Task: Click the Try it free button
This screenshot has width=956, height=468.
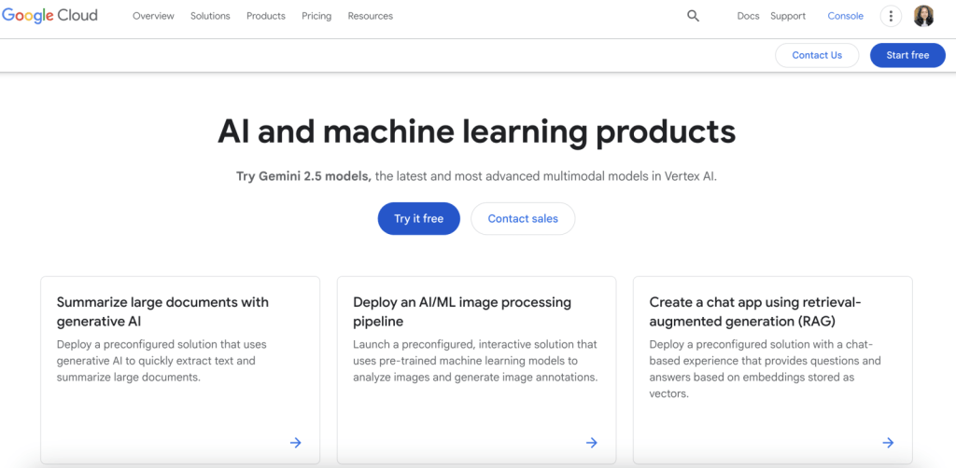Action: tap(418, 218)
